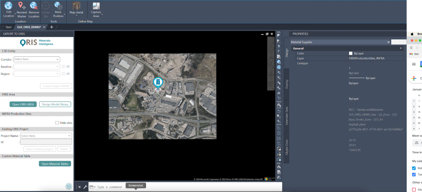422x192 pixels.
Task: Open the Extended Data side tab
Action: click(x=287, y=116)
